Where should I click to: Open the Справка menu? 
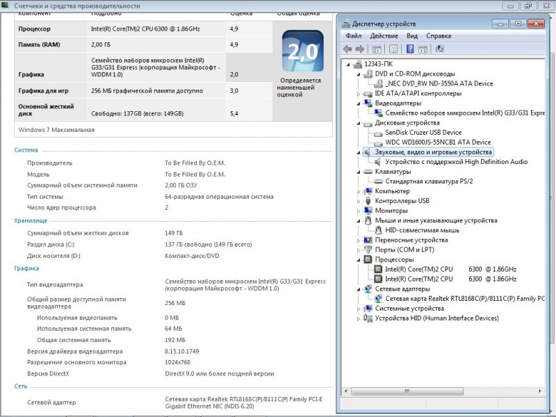click(x=439, y=35)
